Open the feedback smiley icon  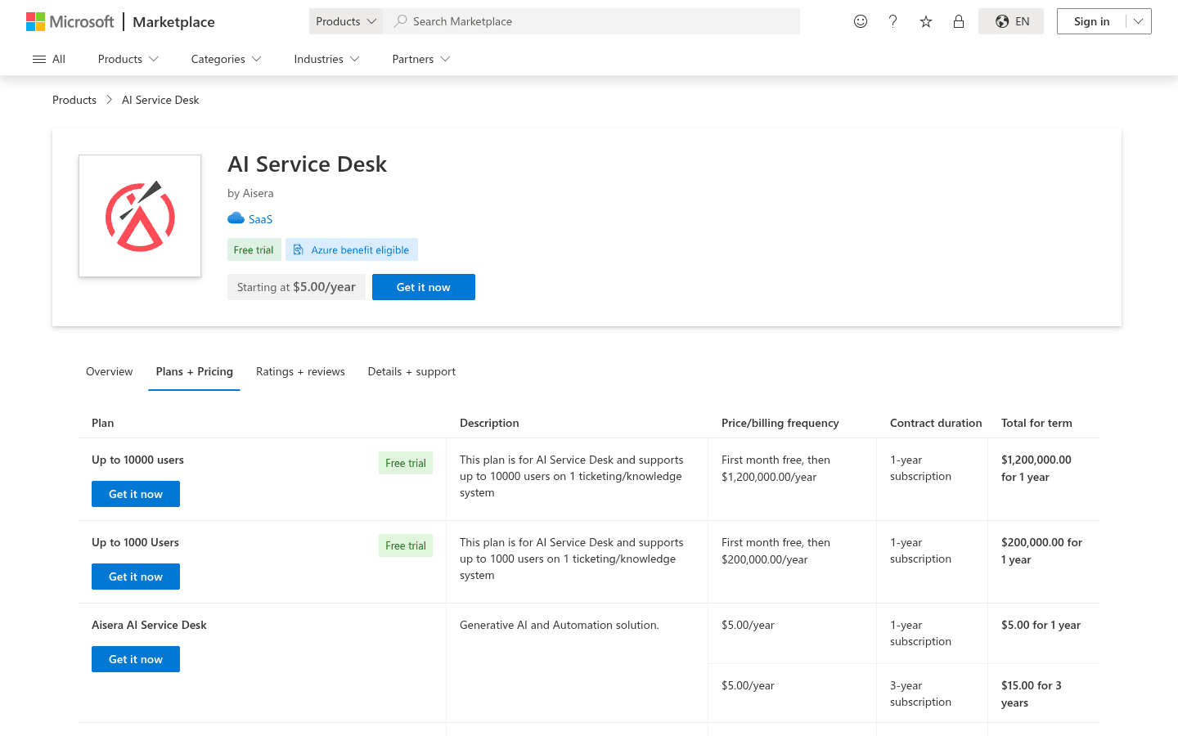point(861,21)
